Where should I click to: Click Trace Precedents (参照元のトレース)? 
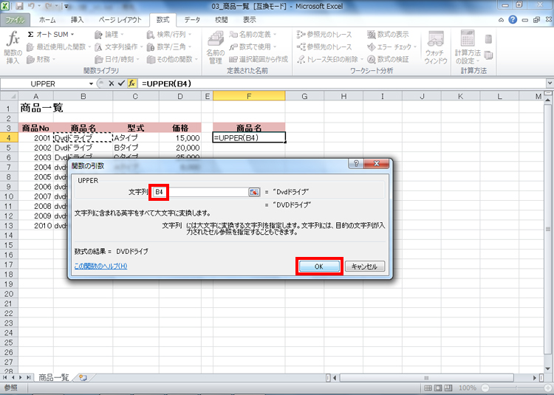pyautogui.click(x=324, y=34)
